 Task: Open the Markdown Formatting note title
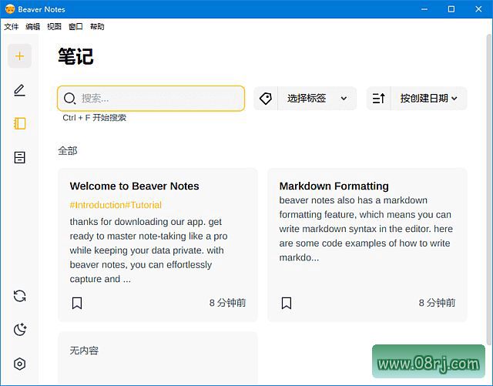(x=334, y=186)
